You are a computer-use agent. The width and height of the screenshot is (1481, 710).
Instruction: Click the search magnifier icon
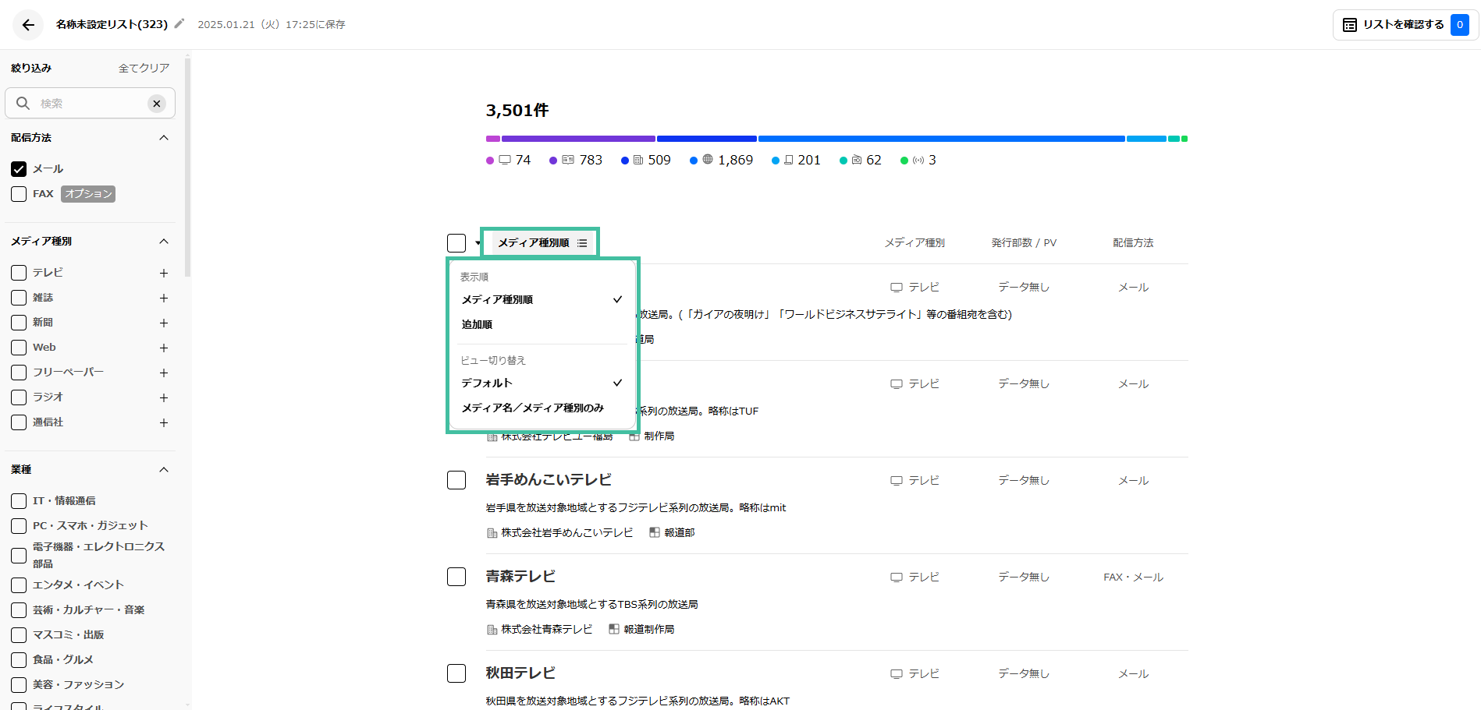(23, 103)
